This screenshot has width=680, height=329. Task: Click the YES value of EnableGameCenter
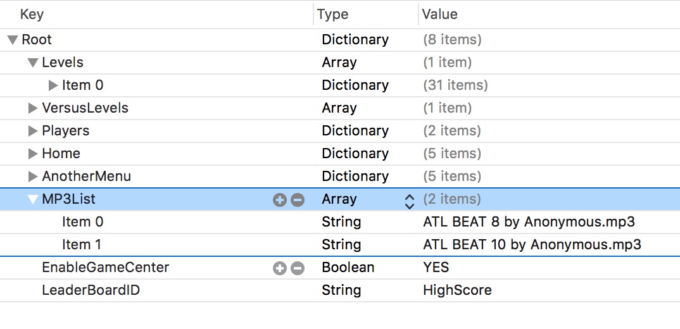(x=436, y=268)
